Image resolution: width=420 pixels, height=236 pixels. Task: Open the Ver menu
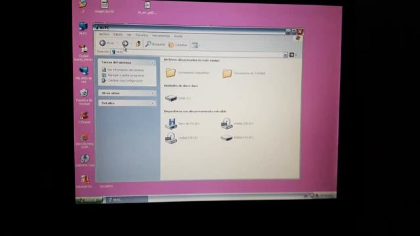(x=129, y=35)
